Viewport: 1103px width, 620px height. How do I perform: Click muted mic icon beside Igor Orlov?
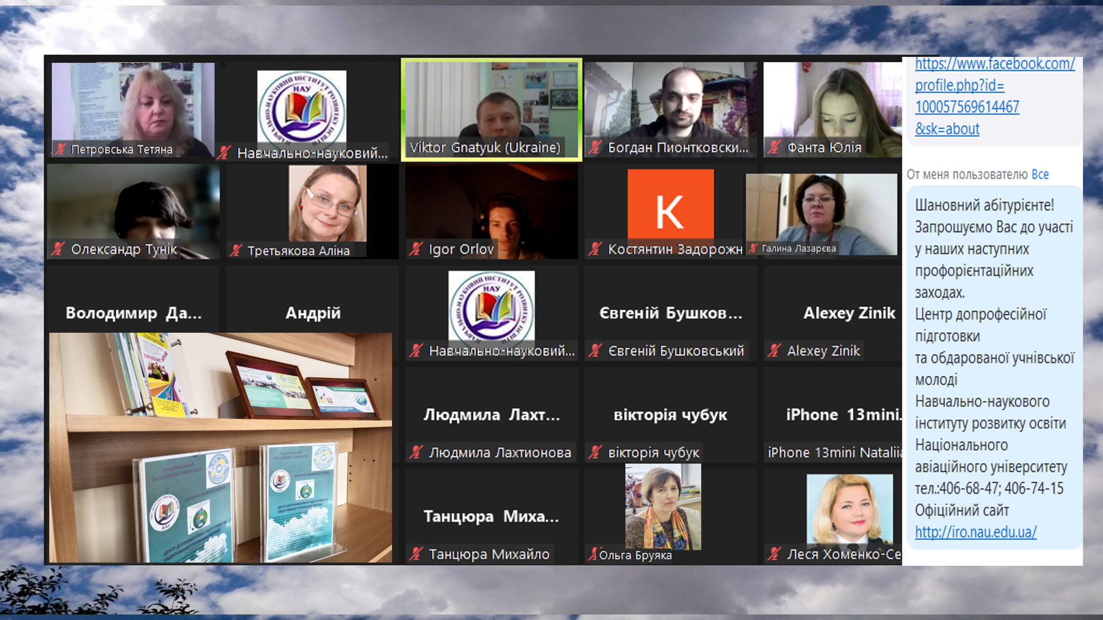(416, 250)
